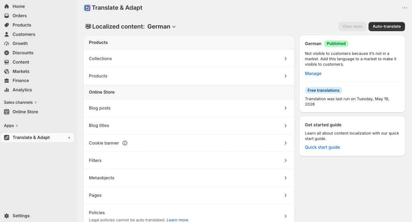Open the three-dot more actions menu
412x222 pixels.
[x=405, y=8]
